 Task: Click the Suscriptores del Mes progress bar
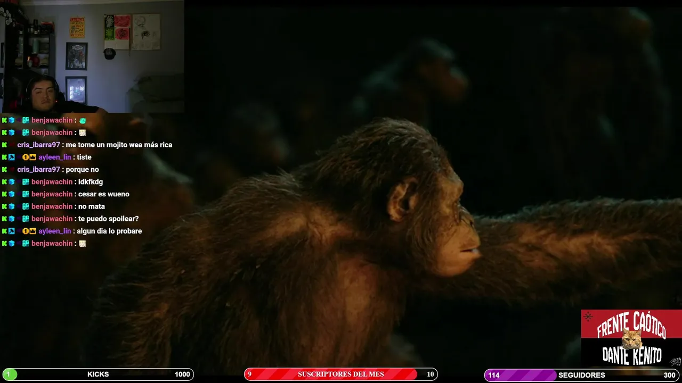341,374
